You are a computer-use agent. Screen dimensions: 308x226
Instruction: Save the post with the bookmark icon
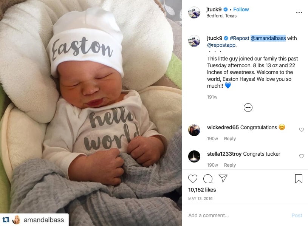click(299, 179)
